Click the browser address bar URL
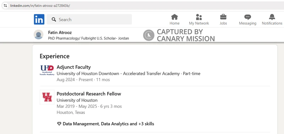This screenshot has width=284, height=134. (x=40, y=6)
